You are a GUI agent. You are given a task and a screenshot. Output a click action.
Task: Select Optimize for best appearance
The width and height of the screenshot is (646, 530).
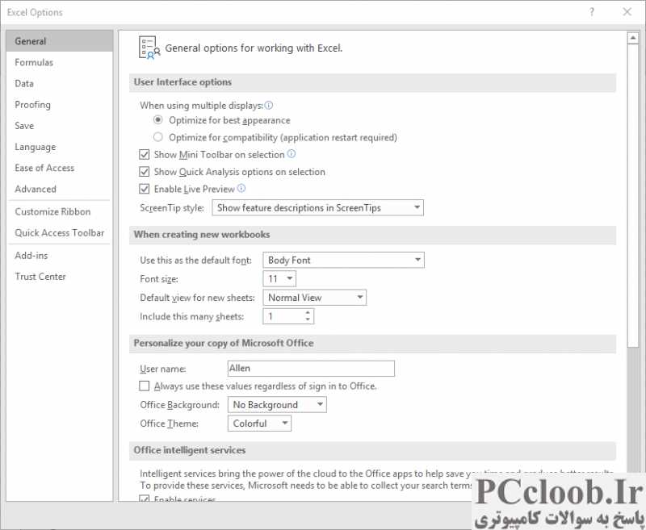coord(157,120)
